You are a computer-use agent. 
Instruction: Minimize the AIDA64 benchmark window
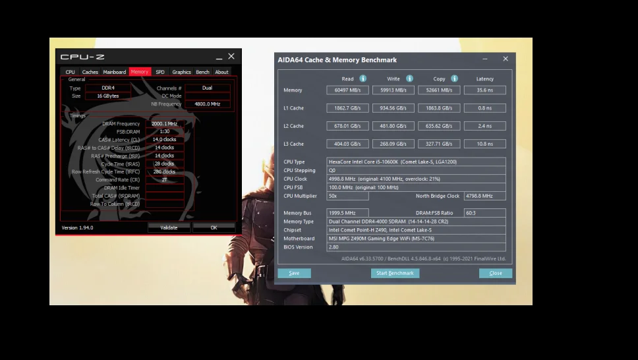[485, 59]
